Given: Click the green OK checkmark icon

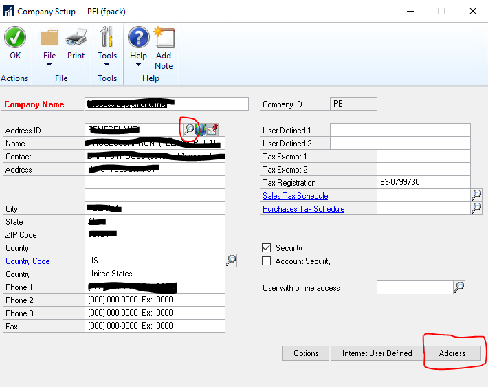Looking at the screenshot, I should pos(15,37).
